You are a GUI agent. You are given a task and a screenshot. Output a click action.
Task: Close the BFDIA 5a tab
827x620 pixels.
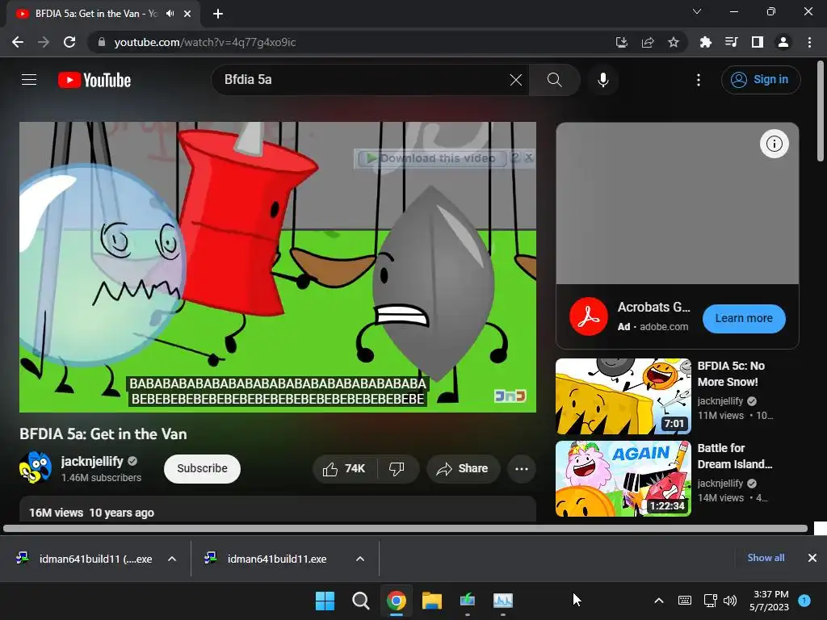(187, 14)
